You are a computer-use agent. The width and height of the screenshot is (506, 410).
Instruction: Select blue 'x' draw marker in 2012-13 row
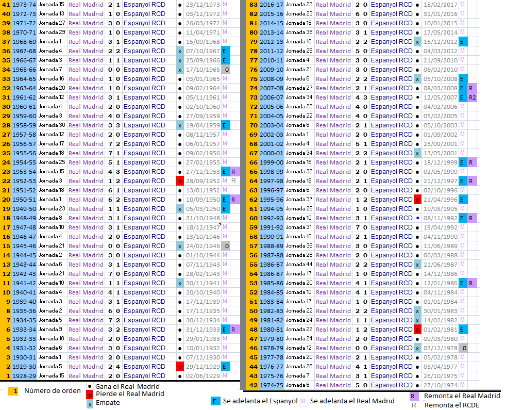417,42
